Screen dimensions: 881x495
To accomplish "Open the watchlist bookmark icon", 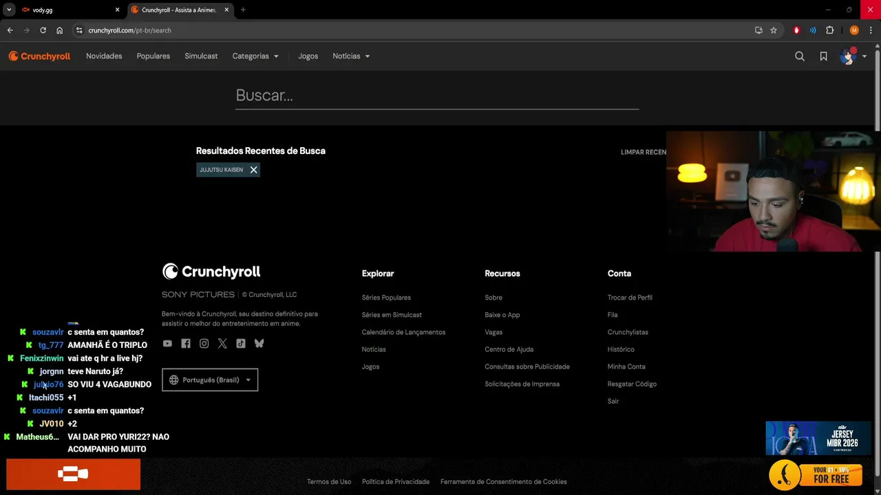I will [x=823, y=56].
